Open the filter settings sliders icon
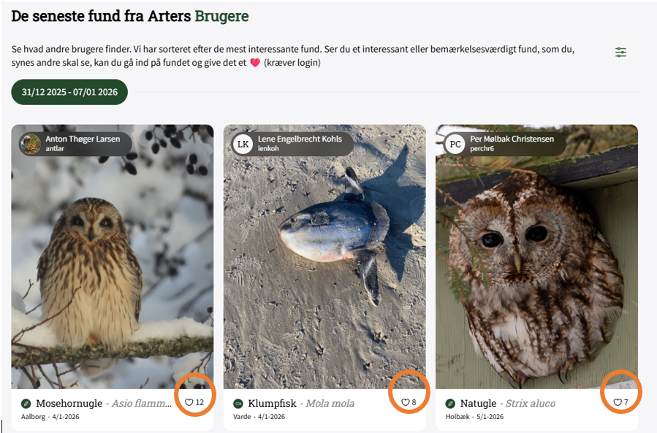The width and height of the screenshot is (657, 433). 620,53
